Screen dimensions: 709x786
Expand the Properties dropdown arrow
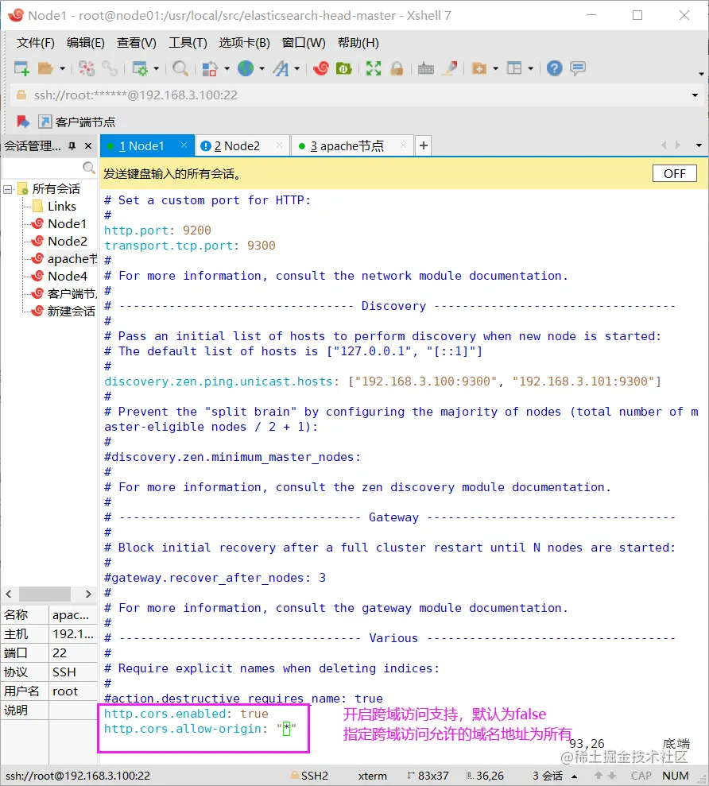[156, 68]
